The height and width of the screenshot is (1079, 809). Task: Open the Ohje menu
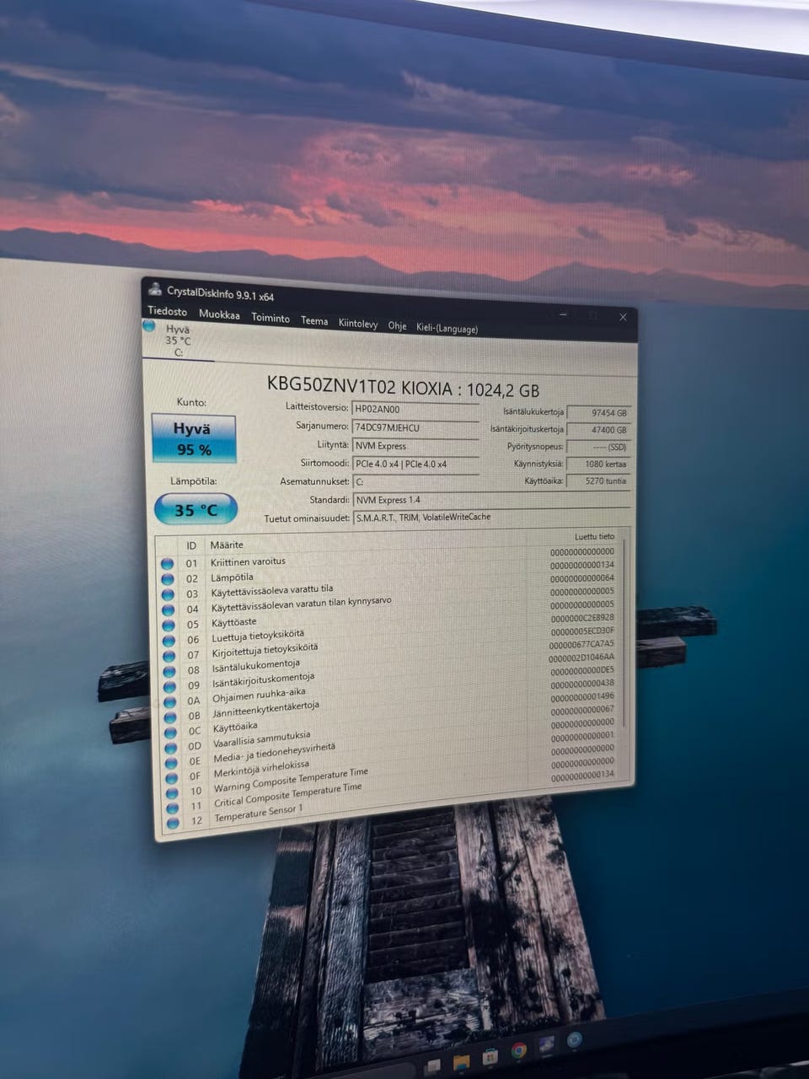(397, 325)
